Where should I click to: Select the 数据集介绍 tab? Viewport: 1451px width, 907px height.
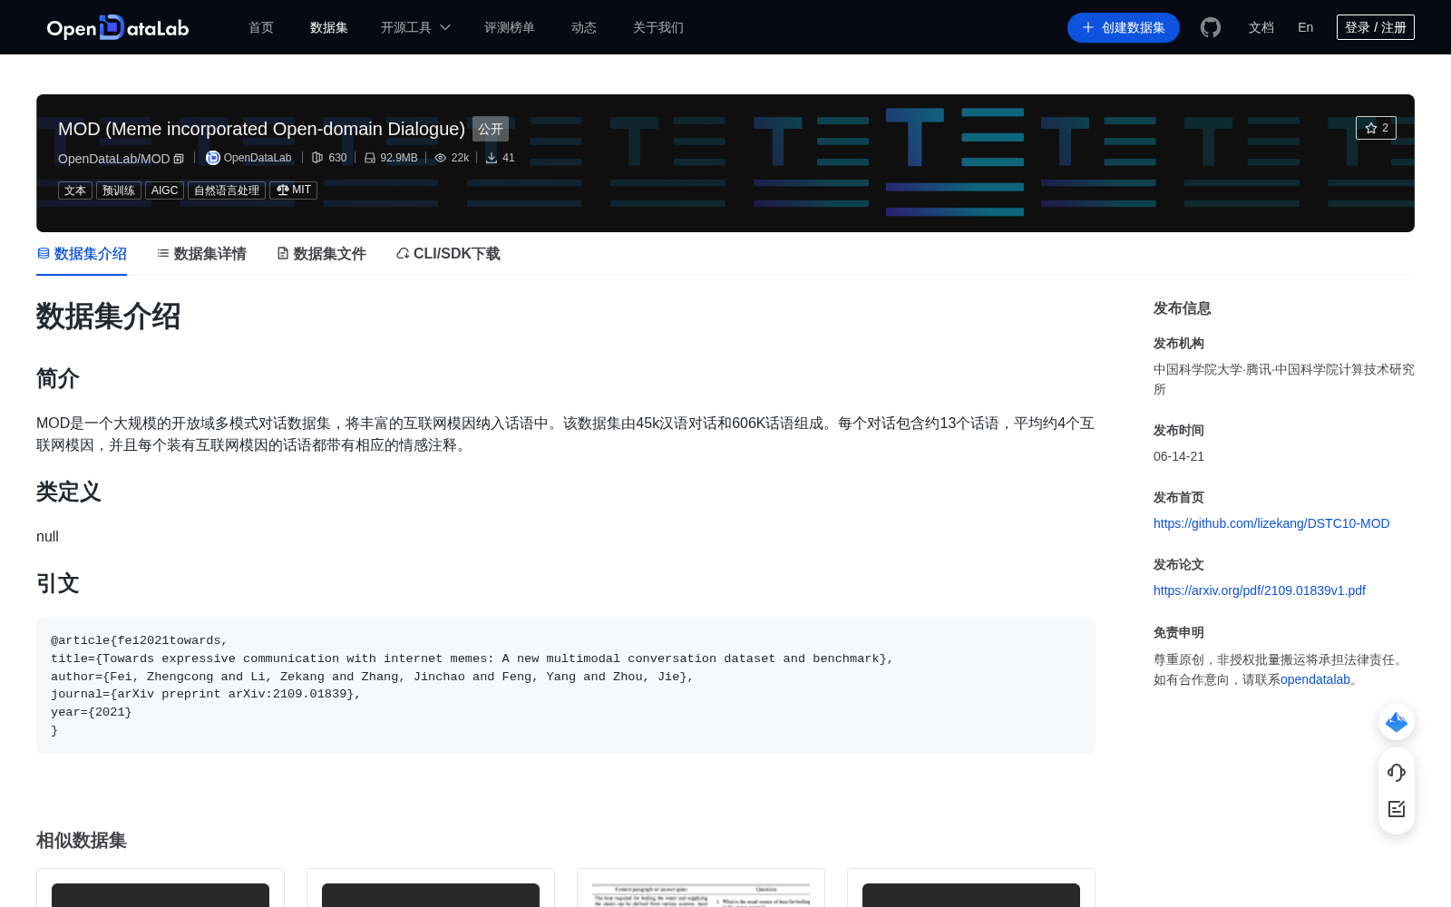pos(82,254)
